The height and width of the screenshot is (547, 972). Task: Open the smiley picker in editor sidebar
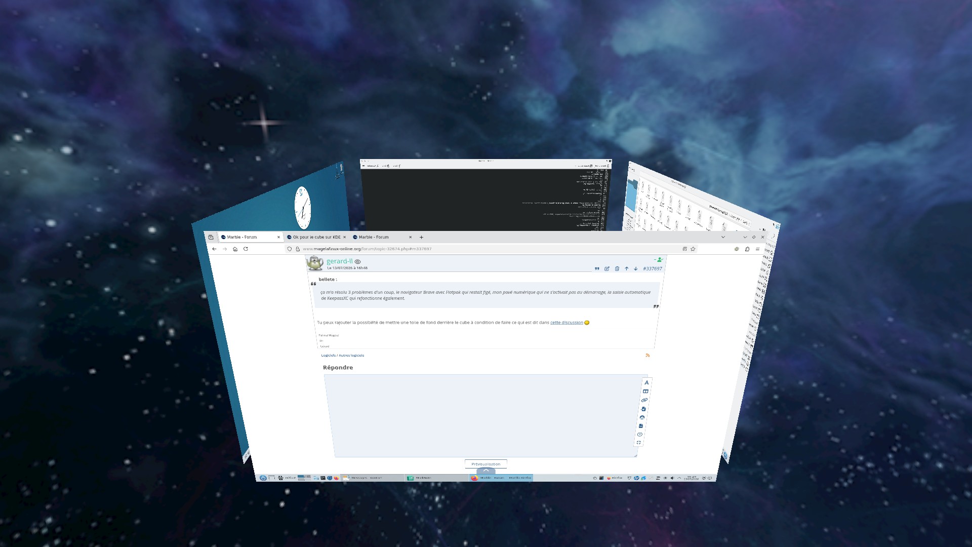(x=642, y=417)
